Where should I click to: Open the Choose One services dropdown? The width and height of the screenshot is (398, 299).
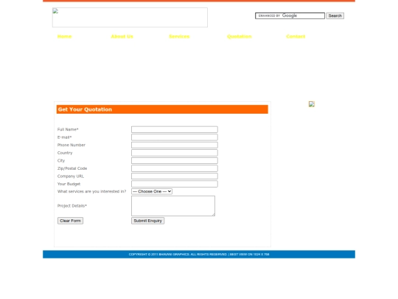click(x=152, y=191)
